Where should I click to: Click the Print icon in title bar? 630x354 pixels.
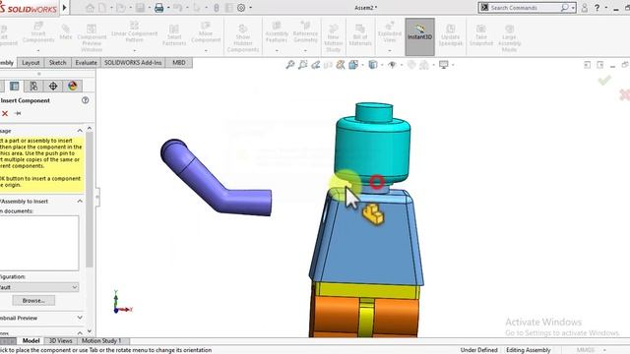pyautogui.click(x=159, y=8)
